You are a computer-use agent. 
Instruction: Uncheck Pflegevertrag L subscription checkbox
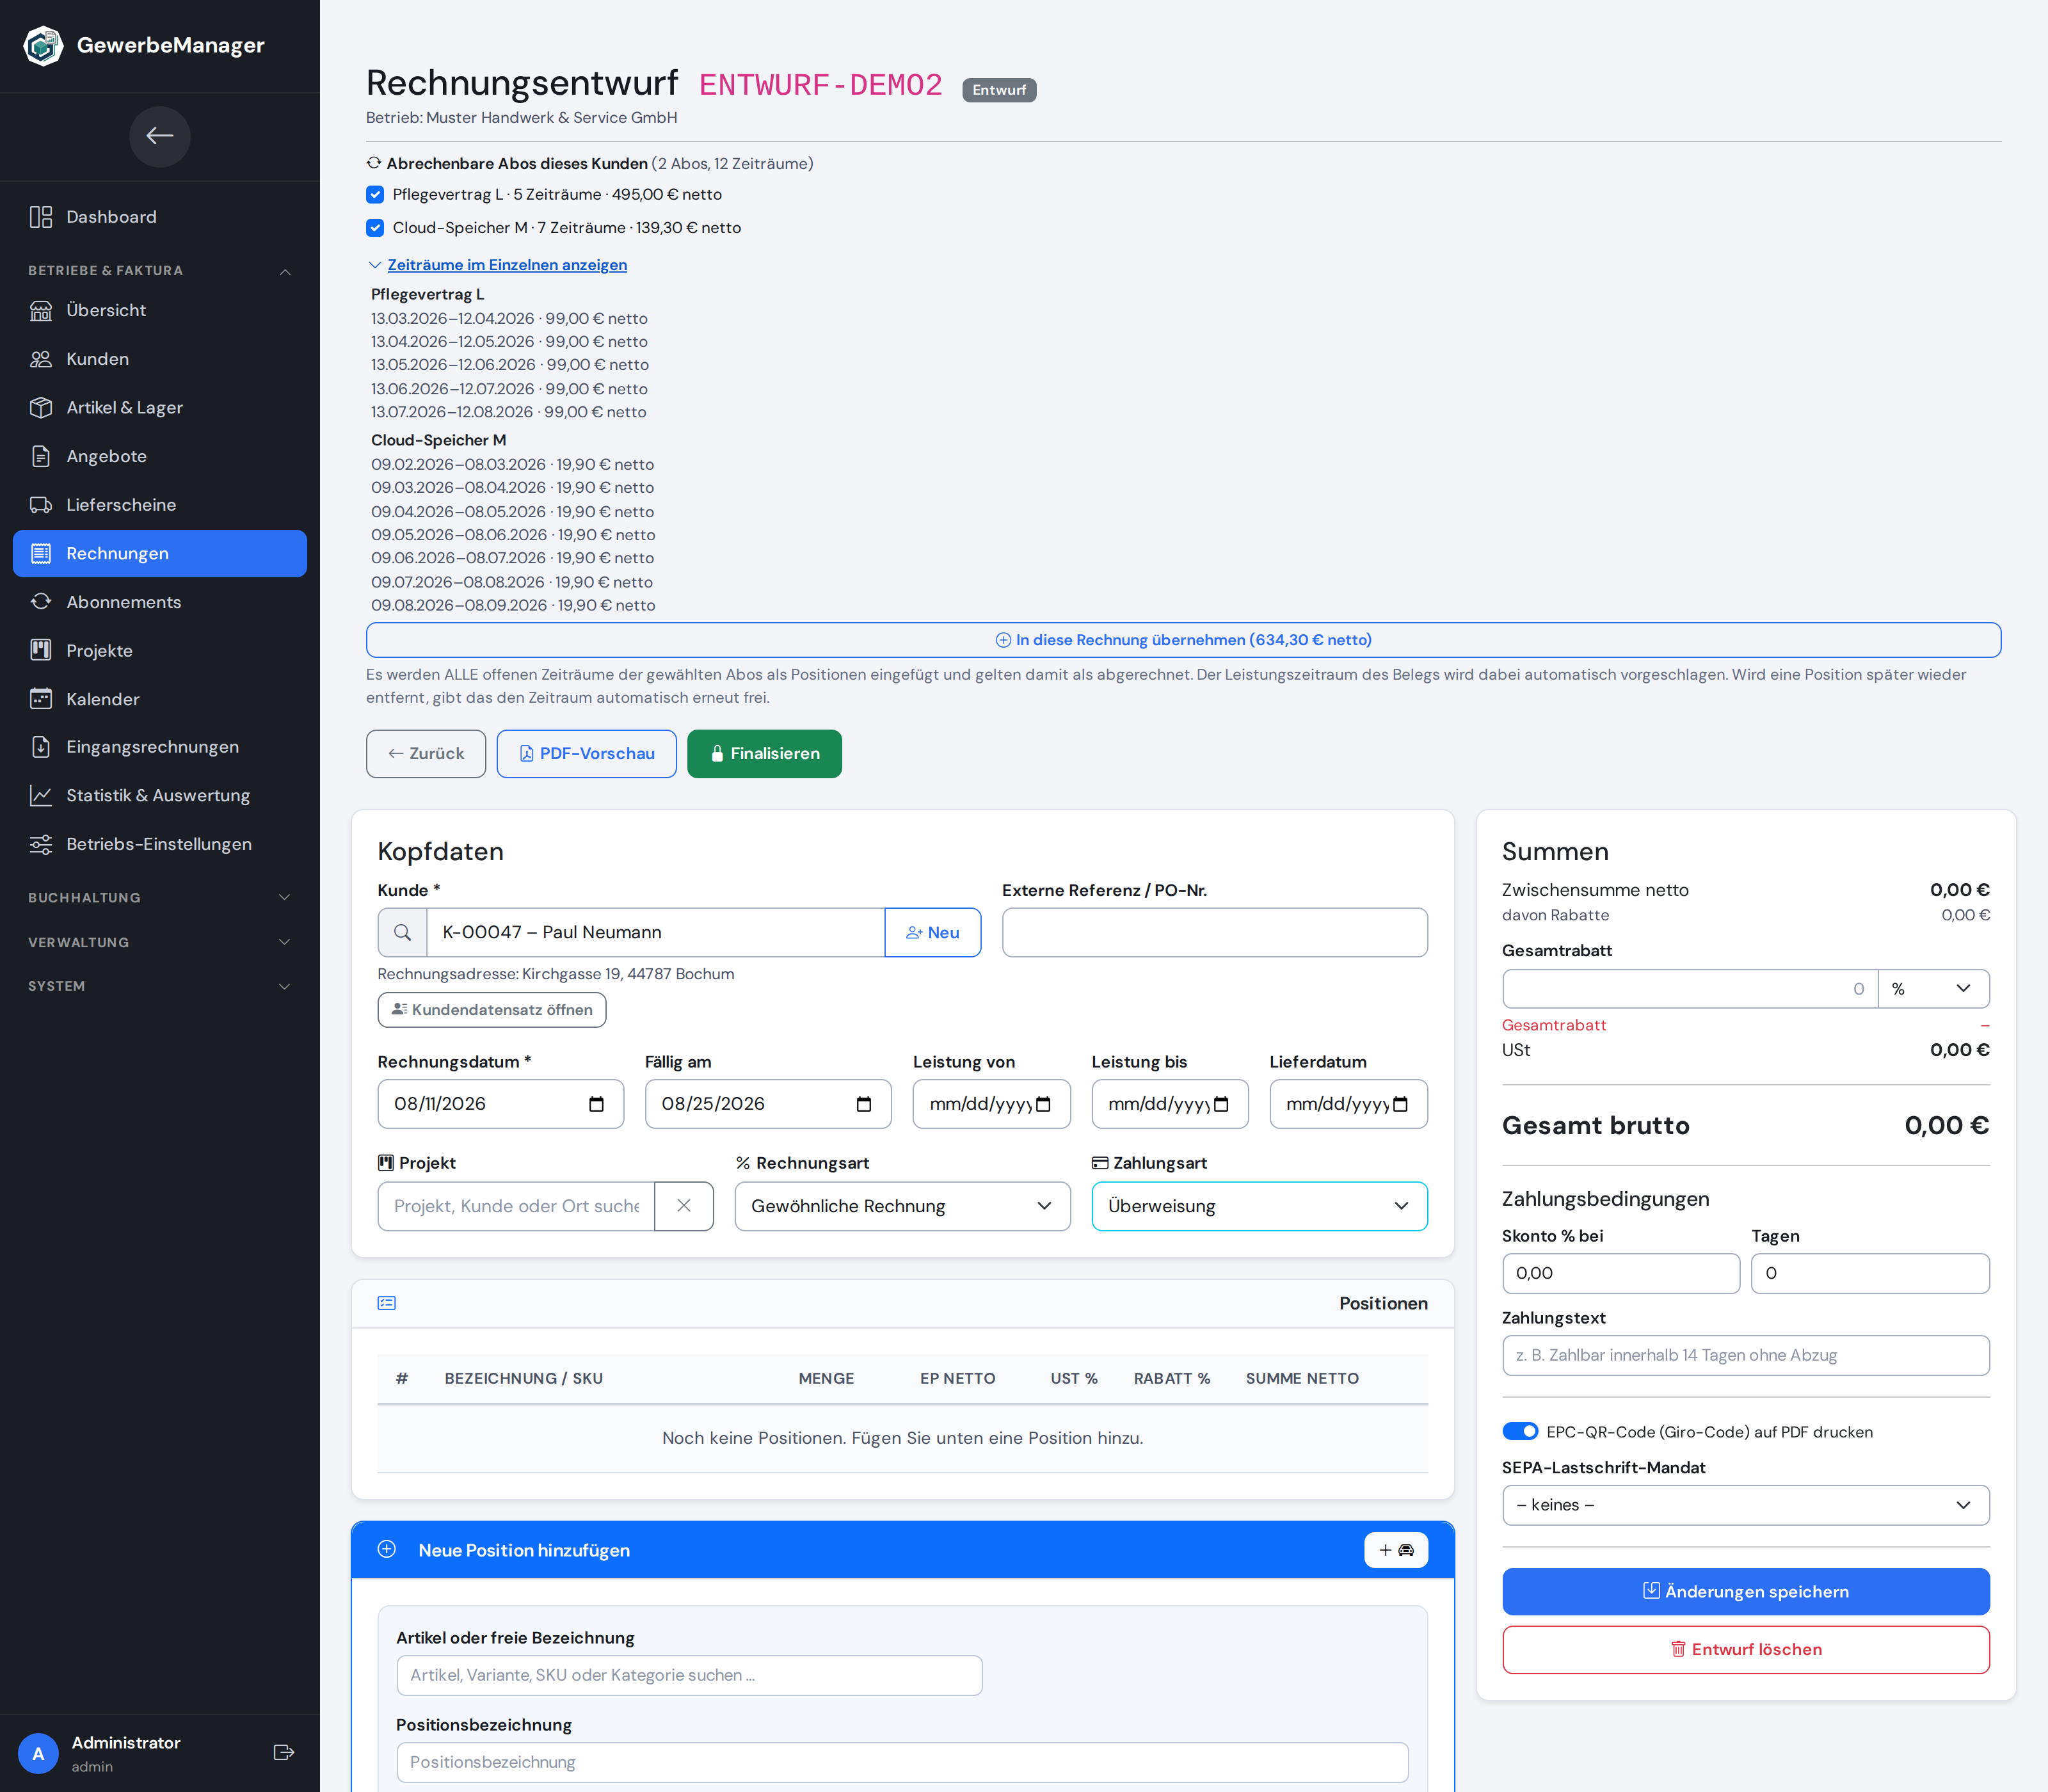tap(375, 194)
